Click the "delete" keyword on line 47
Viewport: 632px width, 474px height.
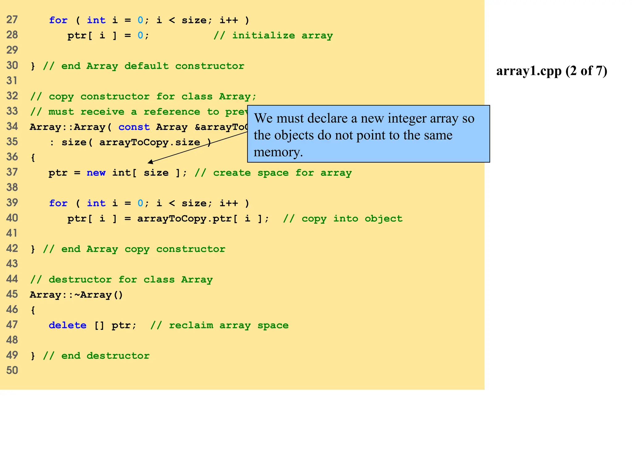[68, 325]
